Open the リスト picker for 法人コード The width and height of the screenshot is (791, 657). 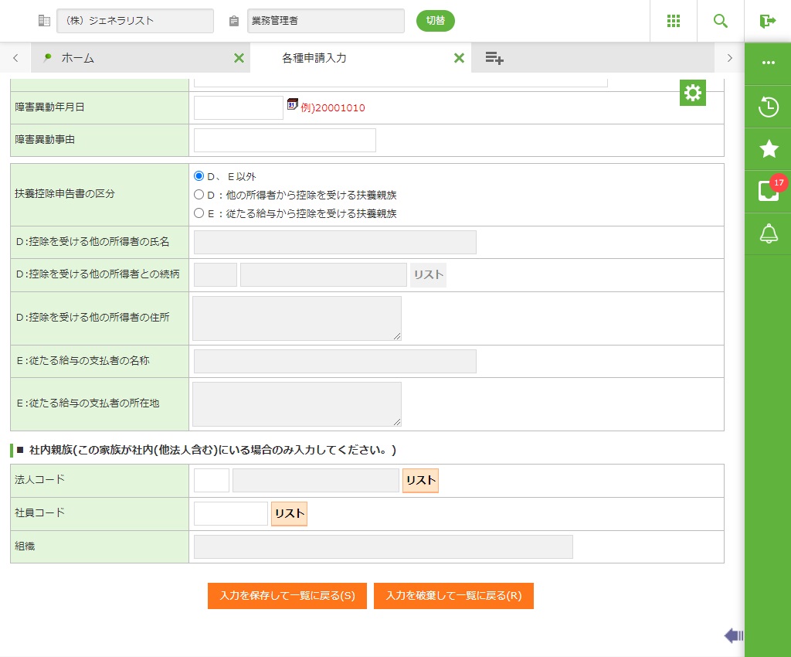pyautogui.click(x=420, y=480)
